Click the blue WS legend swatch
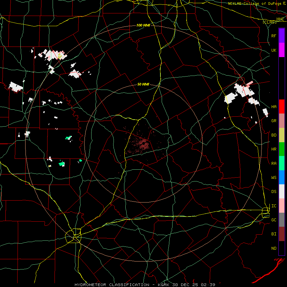 (x=282, y=177)
